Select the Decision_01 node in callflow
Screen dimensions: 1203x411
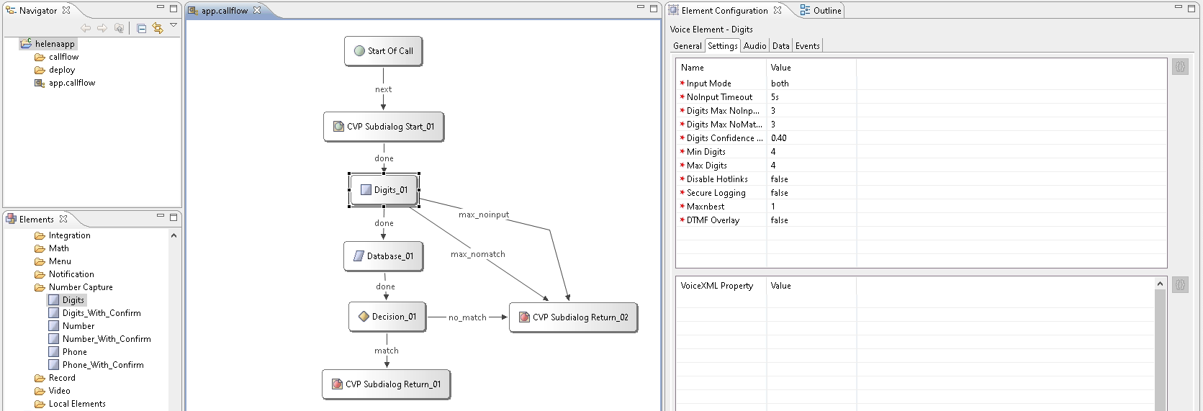[x=387, y=317]
